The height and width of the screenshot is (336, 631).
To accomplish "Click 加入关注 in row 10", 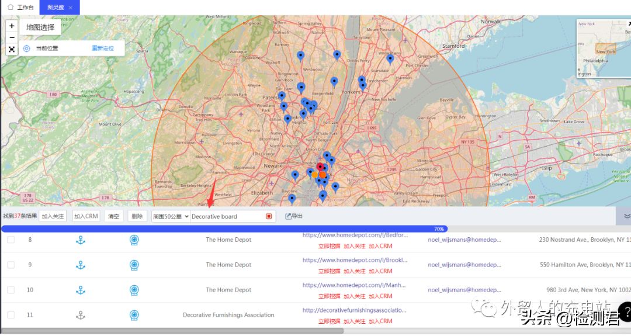I will 355,296.
